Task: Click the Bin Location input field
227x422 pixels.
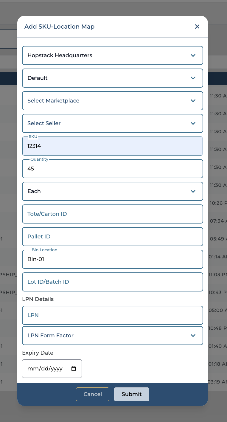Action: coord(112,259)
